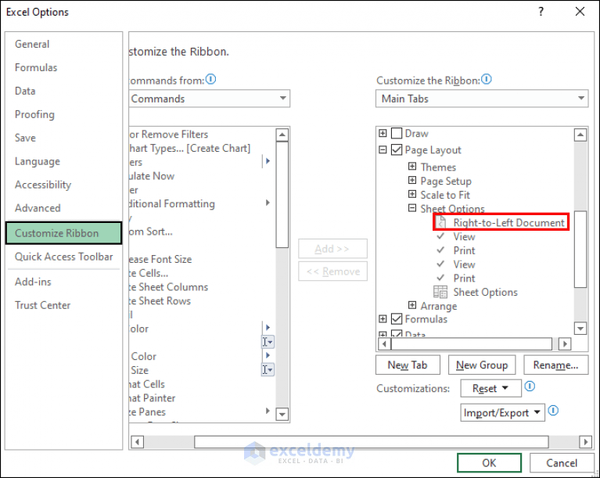Select the Sheet Options command with table icon
Screen dimensions: 600x478
coord(476,293)
